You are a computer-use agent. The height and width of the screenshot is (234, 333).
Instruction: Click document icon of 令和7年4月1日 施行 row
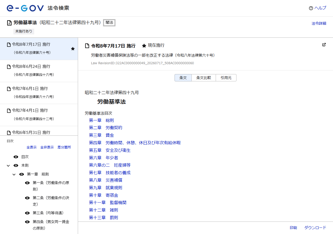pos(9,111)
